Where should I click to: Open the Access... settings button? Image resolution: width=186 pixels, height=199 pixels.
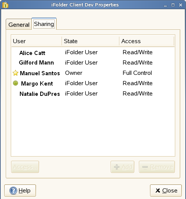coord(25,167)
